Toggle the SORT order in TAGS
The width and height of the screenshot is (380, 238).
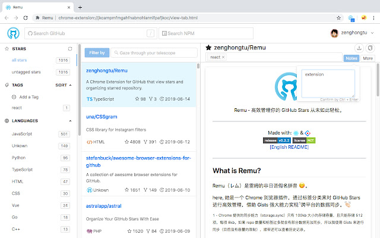[64, 85]
